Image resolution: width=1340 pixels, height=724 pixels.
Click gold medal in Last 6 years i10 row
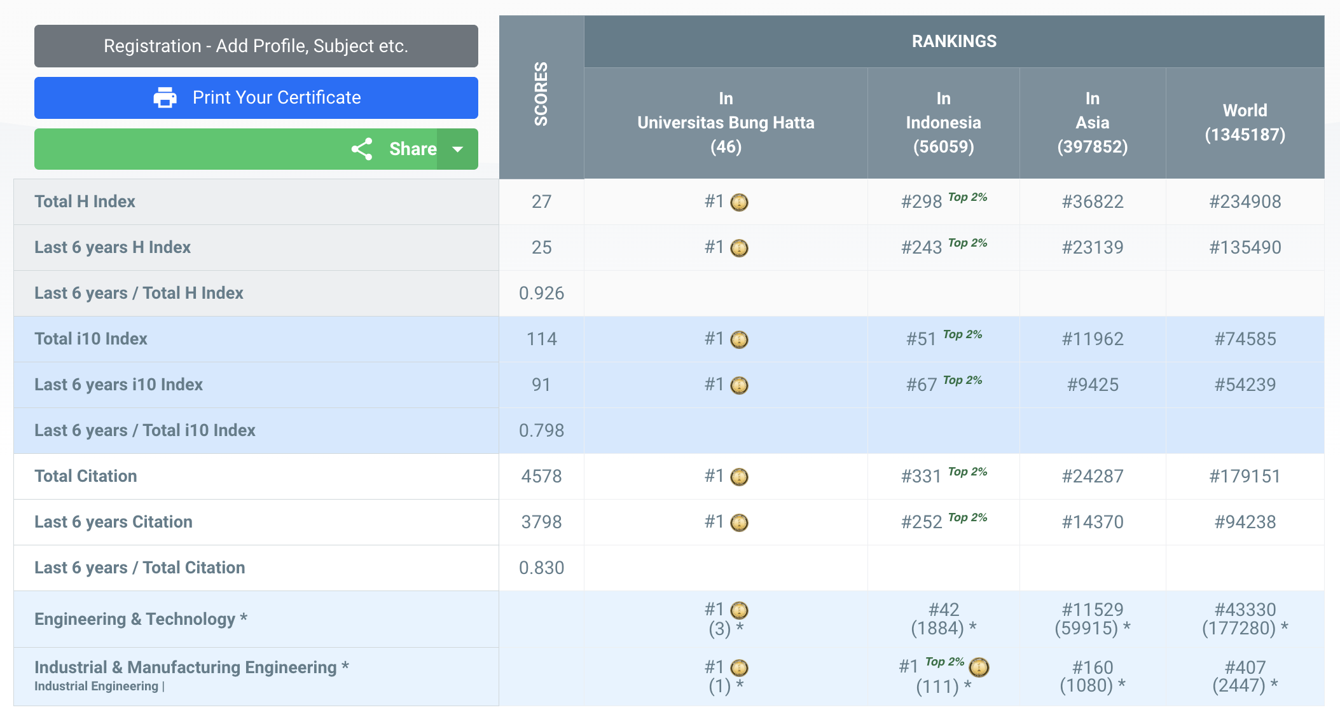(x=739, y=385)
